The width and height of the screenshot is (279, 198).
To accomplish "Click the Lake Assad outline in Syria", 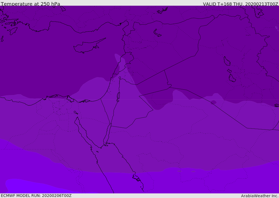I will click(x=157, y=33).
